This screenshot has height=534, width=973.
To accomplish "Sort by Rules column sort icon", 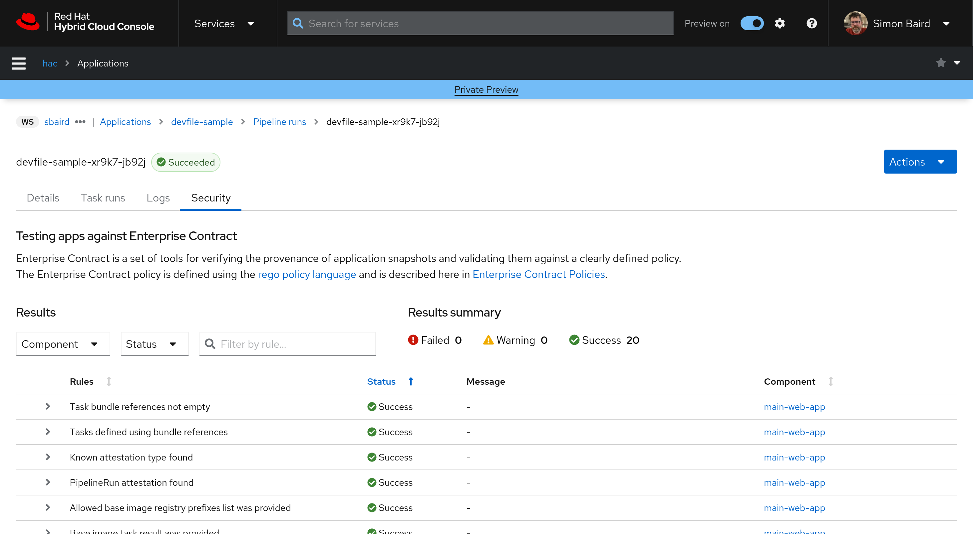I will click(109, 381).
